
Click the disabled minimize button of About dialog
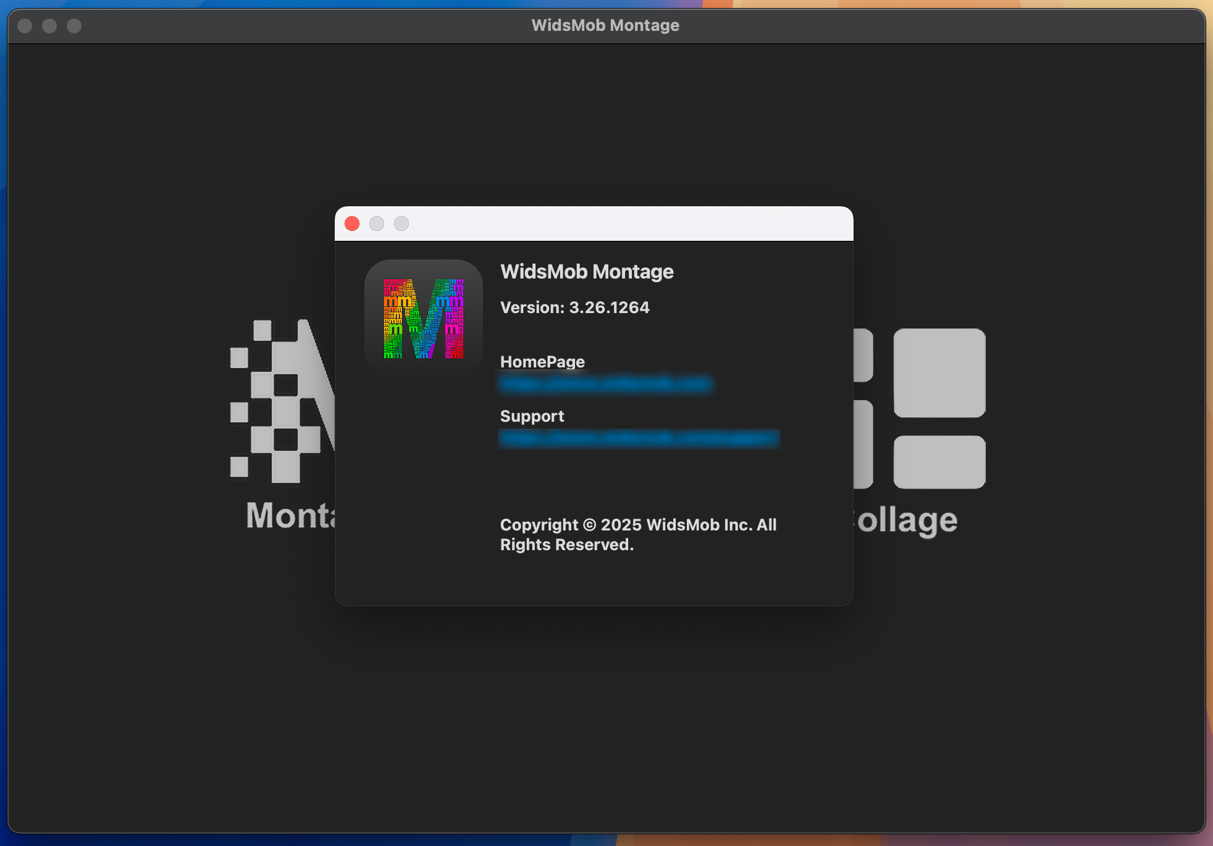(x=377, y=224)
